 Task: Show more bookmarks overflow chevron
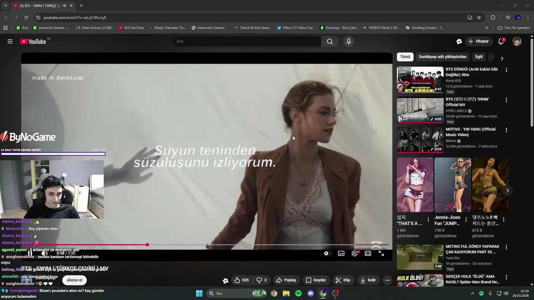tap(486, 28)
